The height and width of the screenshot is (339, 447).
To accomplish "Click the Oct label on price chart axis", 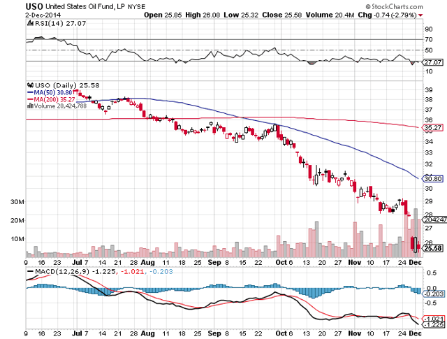I will point(281,263).
